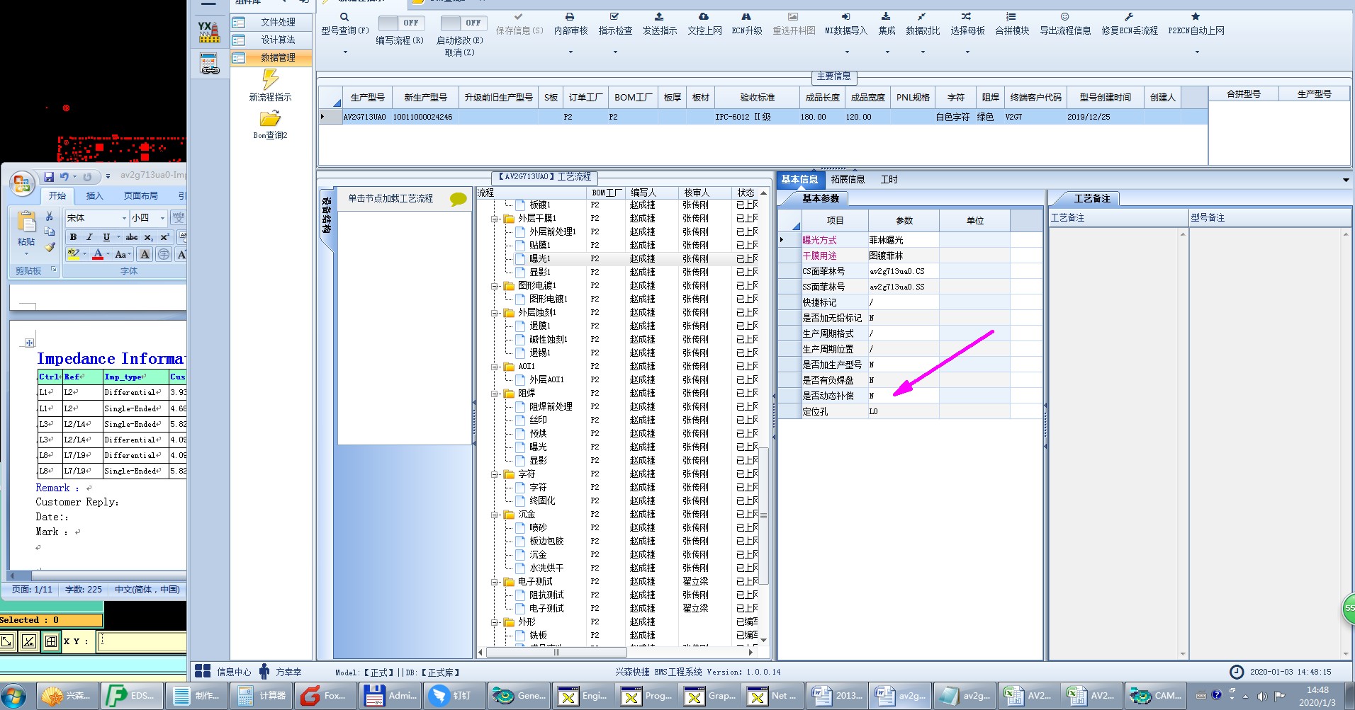
Task: Click the Italic button in Word ribbon
Action: 89,237
